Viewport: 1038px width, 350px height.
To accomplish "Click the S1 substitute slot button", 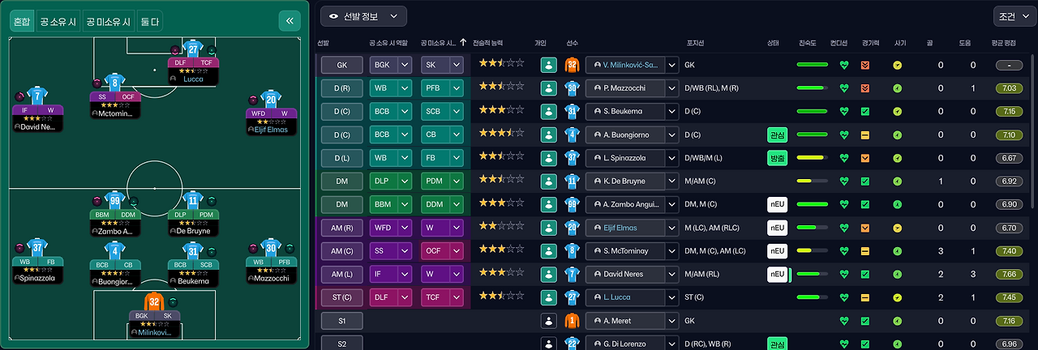I will click(341, 320).
